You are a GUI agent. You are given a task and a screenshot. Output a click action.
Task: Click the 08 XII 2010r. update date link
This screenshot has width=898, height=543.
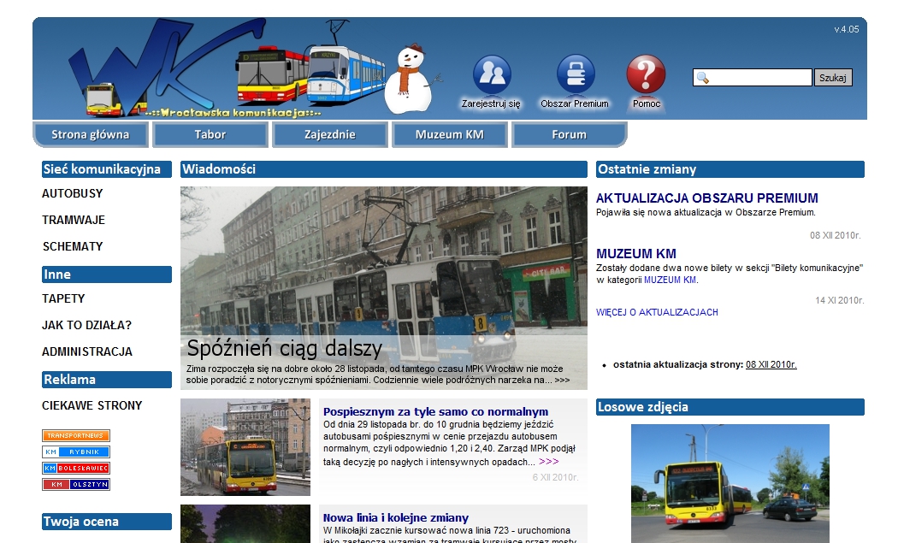point(771,364)
